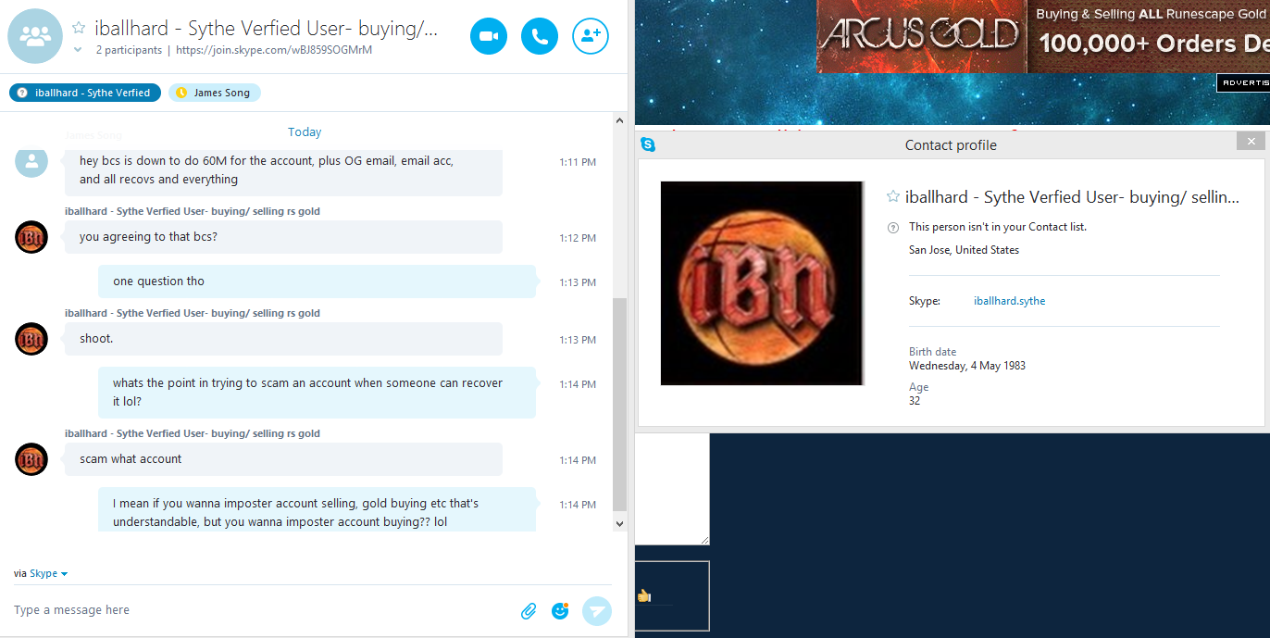
Task: Click the 1:11 PM timestamp
Action: (x=578, y=162)
